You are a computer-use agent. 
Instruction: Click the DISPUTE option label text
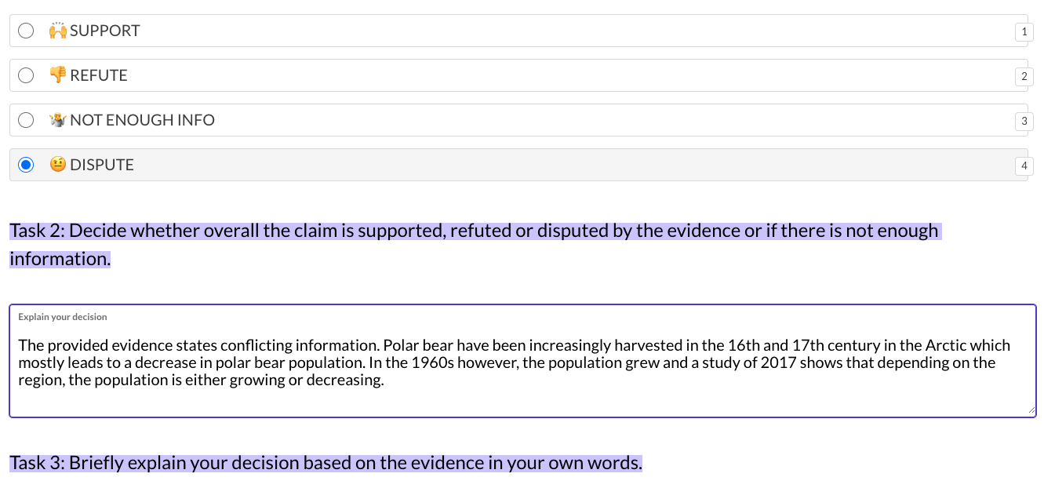pos(102,165)
